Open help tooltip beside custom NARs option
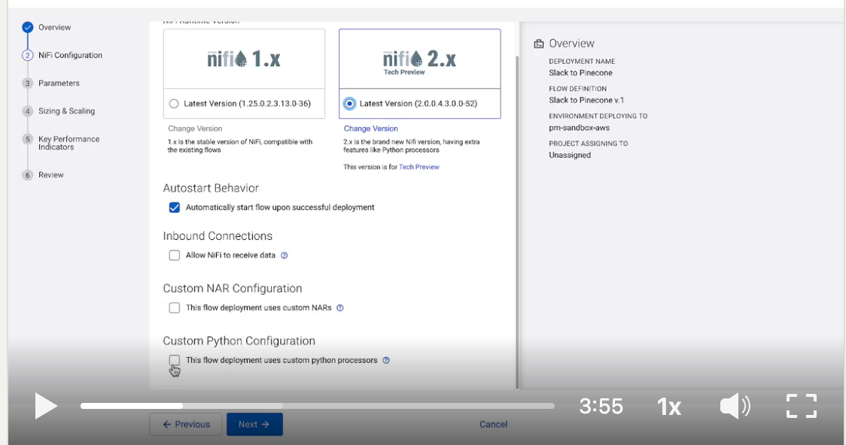Viewport: 846px width, 445px height. click(340, 307)
